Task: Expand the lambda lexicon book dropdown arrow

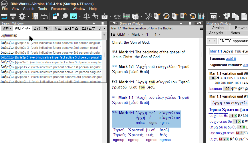Action: [111, 16]
